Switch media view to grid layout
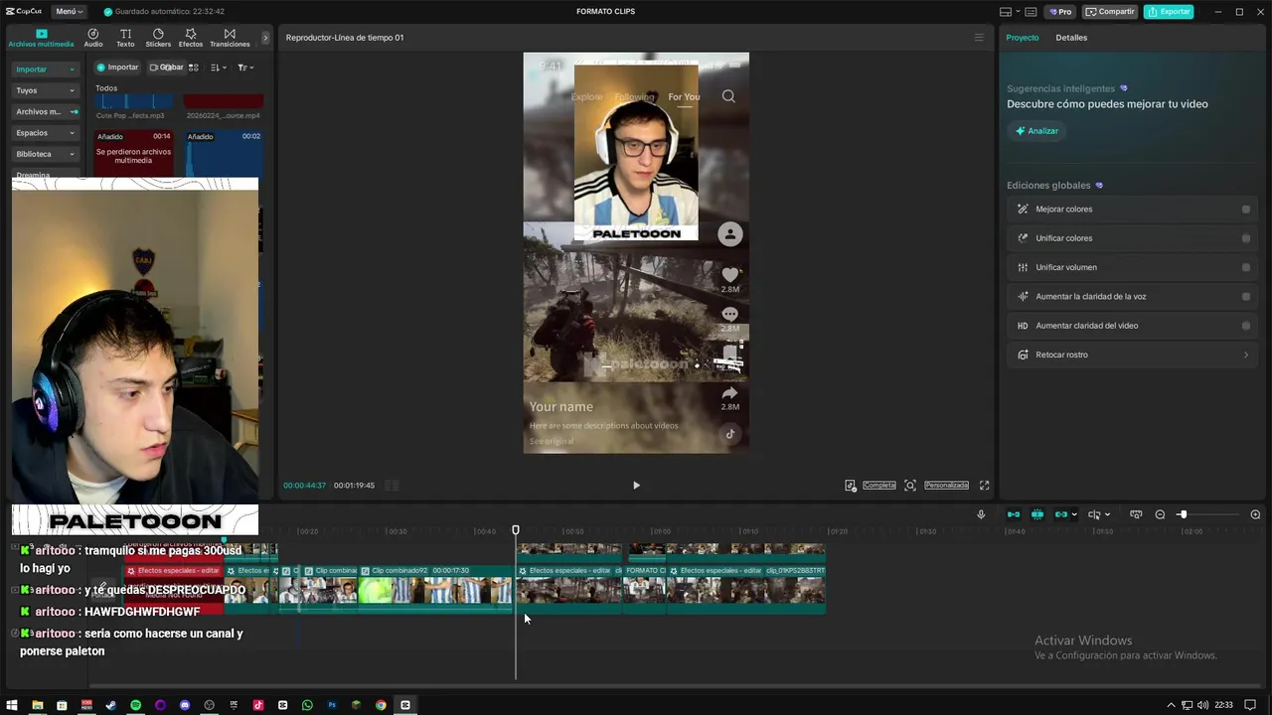1272x715 pixels. click(x=194, y=68)
